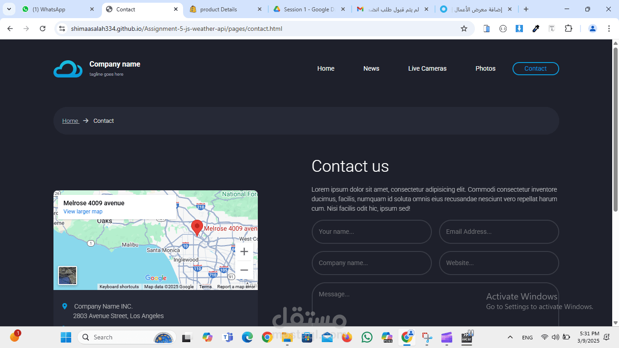Image resolution: width=619 pixels, height=348 pixels.
Task: Switch to the Session 1 Google Drive tab
Action: (309, 9)
